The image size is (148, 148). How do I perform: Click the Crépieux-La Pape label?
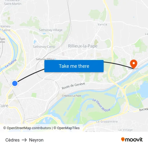pos(72,96)
